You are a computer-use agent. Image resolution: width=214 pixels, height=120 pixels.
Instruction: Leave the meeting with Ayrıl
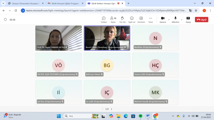tap(202, 19)
